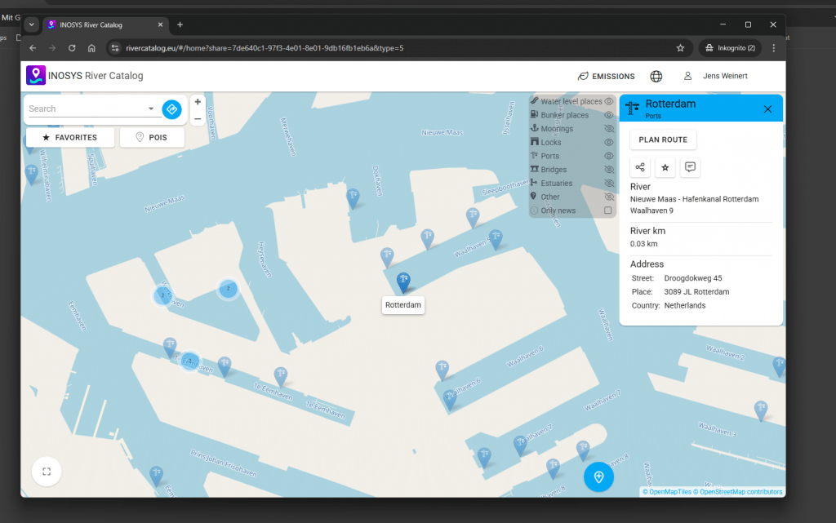836x523 pixels.
Task: Click the fullscreen map icon
Action: pos(47,471)
